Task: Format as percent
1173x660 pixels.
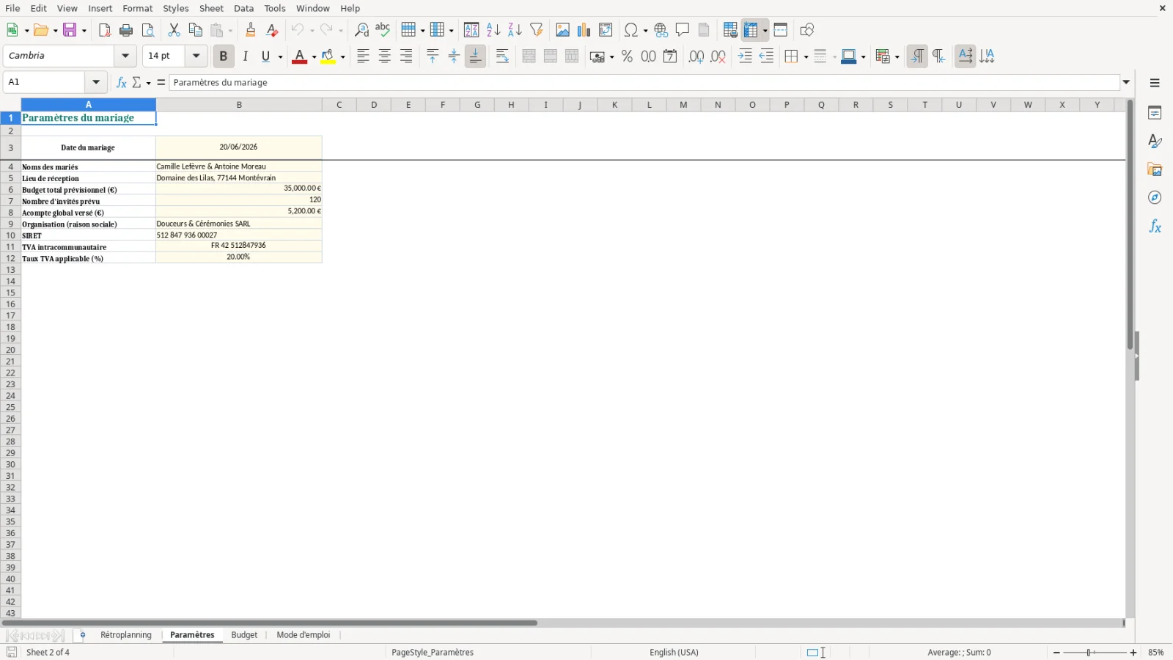Action: pos(627,56)
